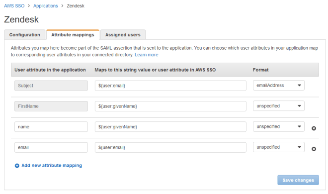The height and width of the screenshot is (194, 328).
Task: Go to Applications breadcrumb link
Action: 45,6
